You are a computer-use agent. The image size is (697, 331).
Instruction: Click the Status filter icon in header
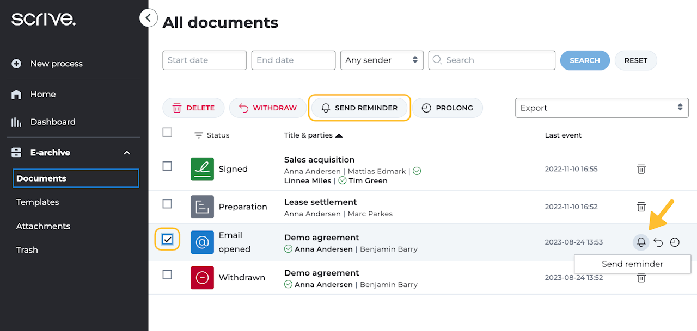tap(199, 135)
